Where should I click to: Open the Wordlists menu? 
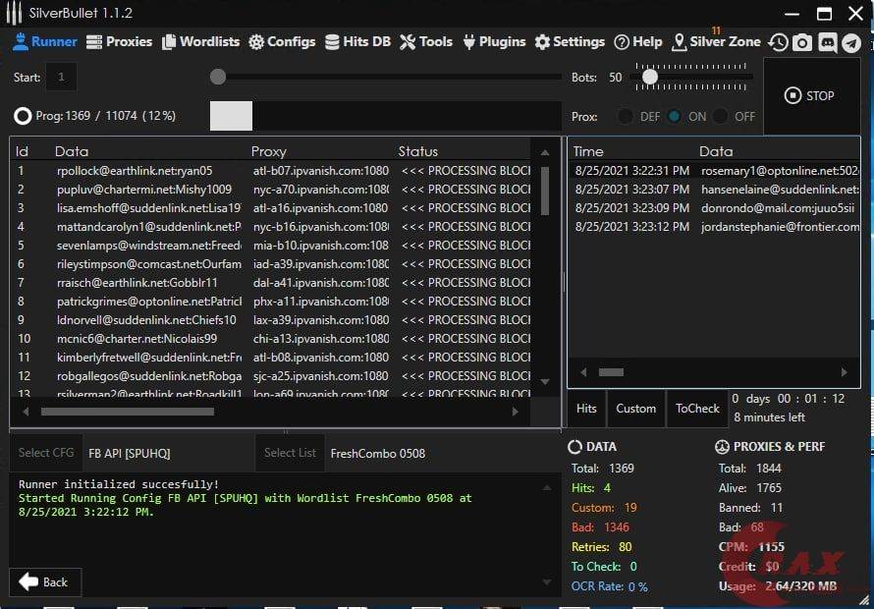point(200,42)
